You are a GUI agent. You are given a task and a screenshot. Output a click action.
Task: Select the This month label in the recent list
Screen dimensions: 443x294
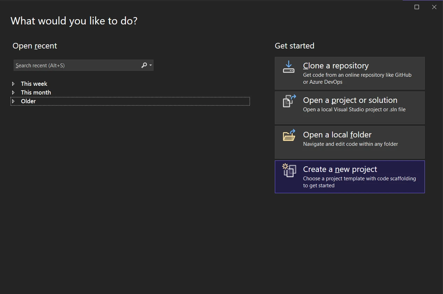pyautogui.click(x=36, y=92)
